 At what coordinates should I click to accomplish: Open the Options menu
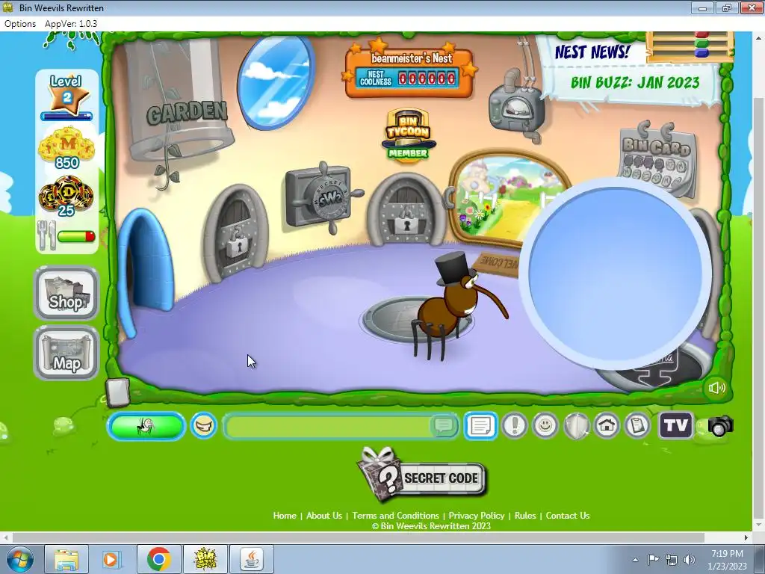[x=20, y=23]
